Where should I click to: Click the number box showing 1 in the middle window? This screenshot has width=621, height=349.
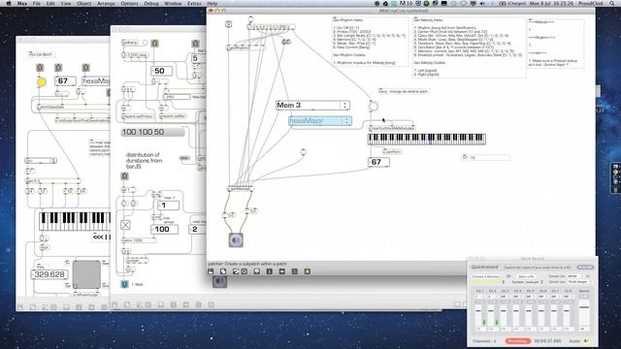click(168, 206)
